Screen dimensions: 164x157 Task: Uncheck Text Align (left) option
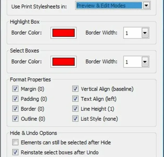75,99
